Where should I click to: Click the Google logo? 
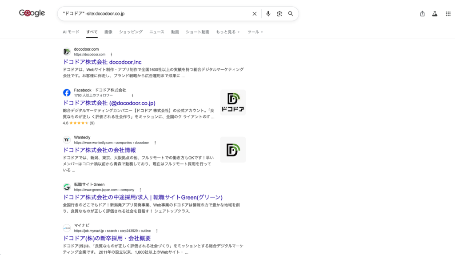click(x=32, y=13)
